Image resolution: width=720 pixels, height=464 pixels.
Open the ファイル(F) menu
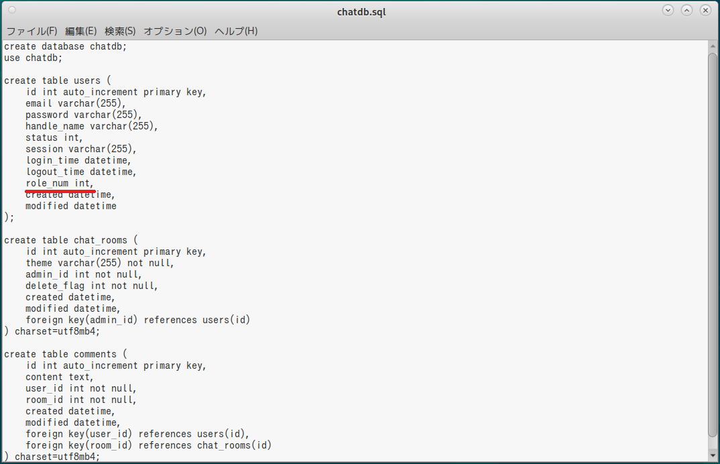32,31
